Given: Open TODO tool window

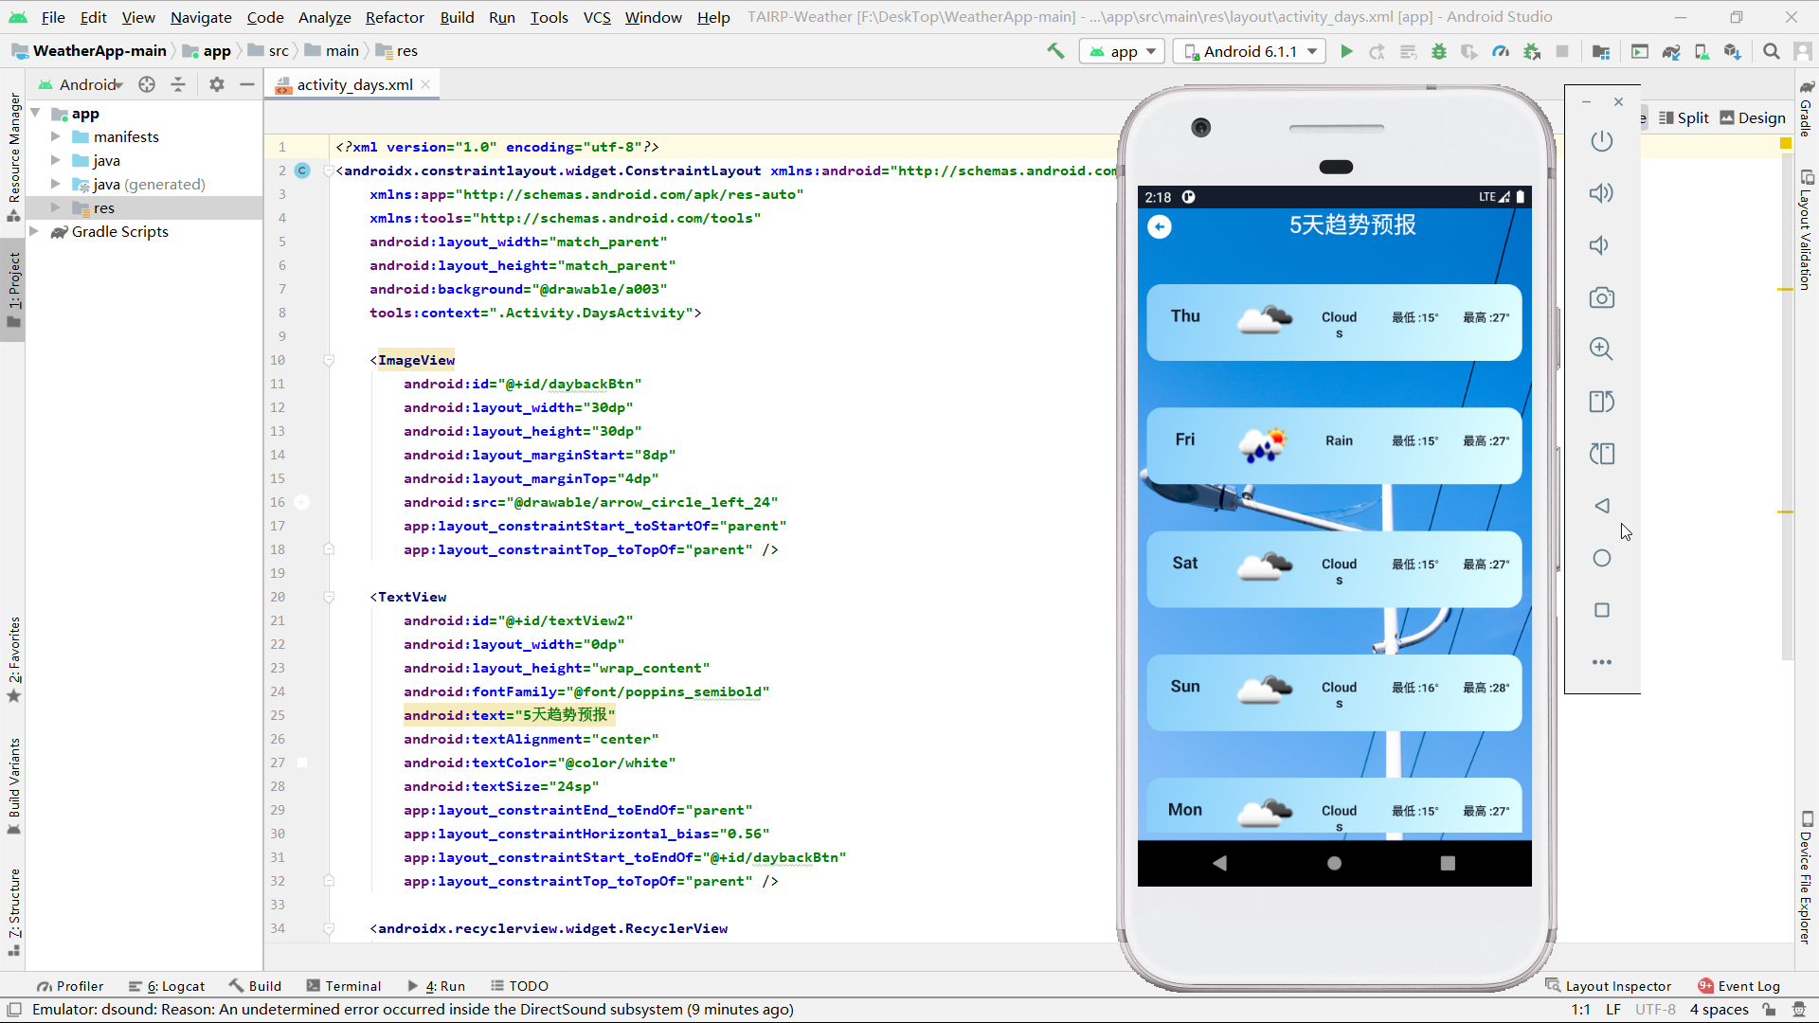Looking at the screenshot, I should [x=520, y=986].
